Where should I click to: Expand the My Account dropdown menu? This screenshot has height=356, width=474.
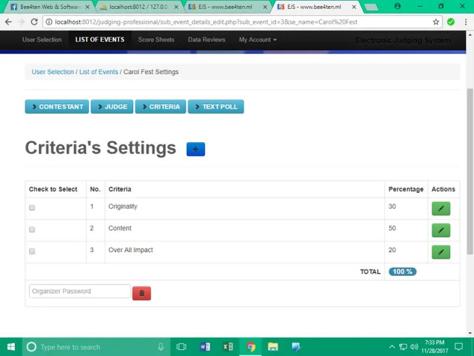tap(257, 40)
